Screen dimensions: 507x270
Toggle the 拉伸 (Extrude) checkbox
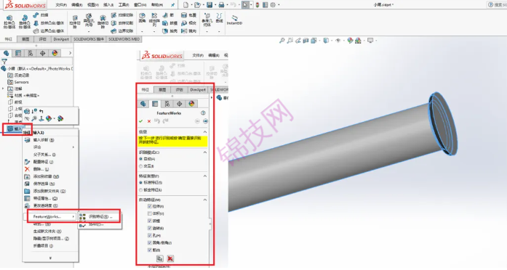point(149,206)
